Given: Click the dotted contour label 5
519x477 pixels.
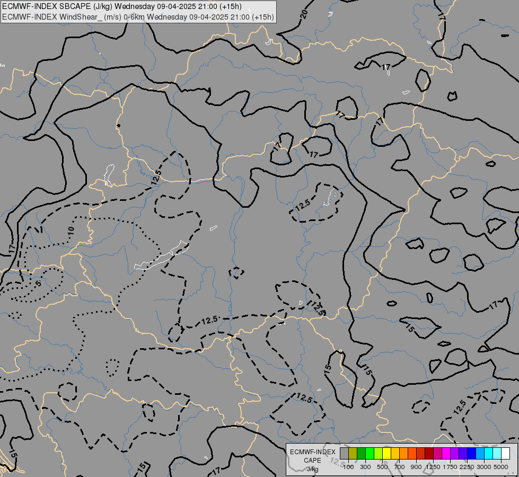Looking at the screenshot, I should point(38,283).
